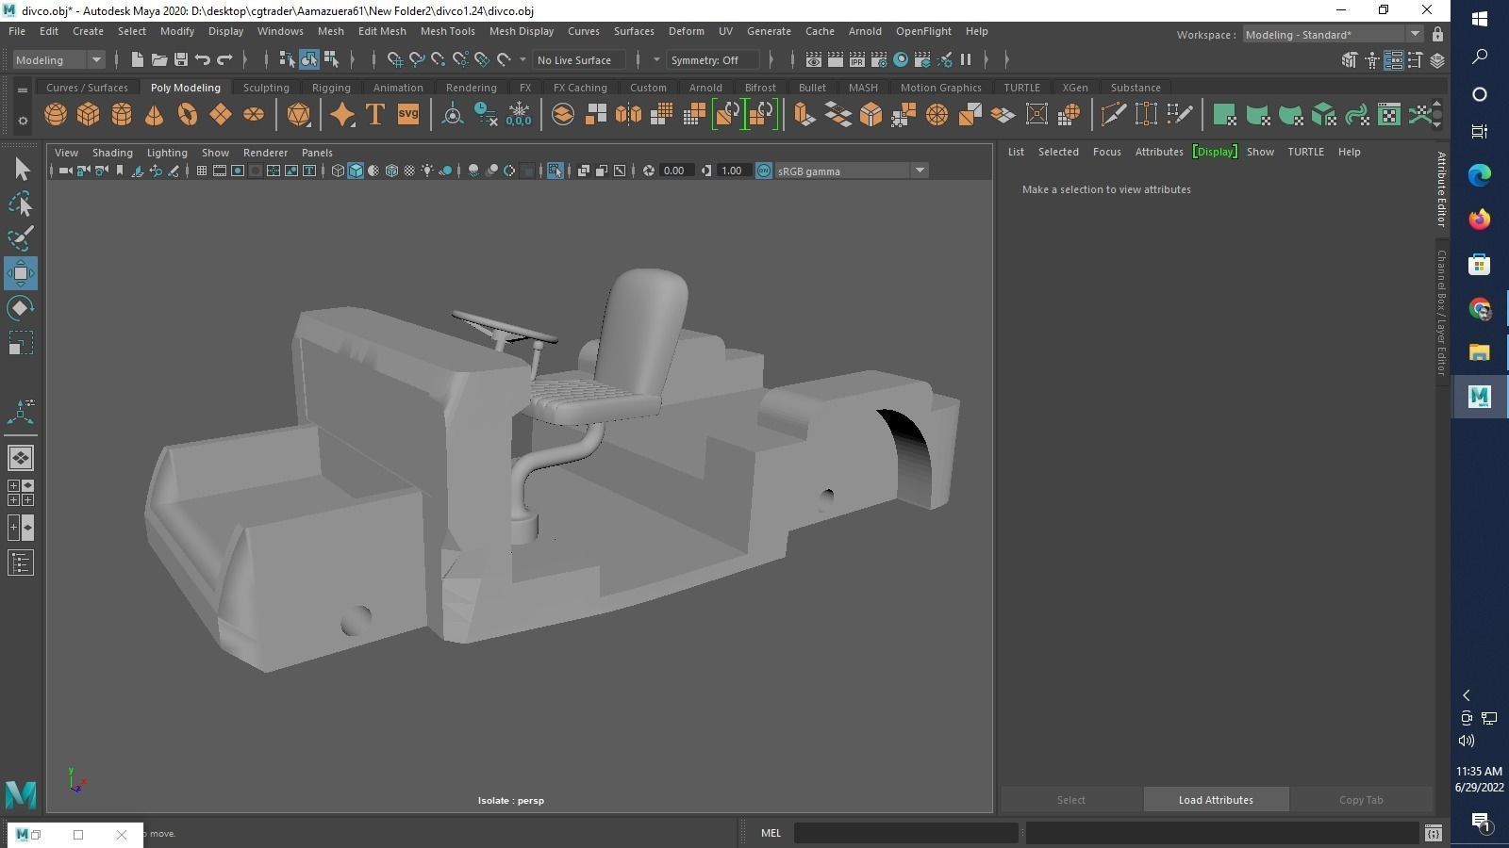Click the viewport gamma value 1.00 field

731,171
